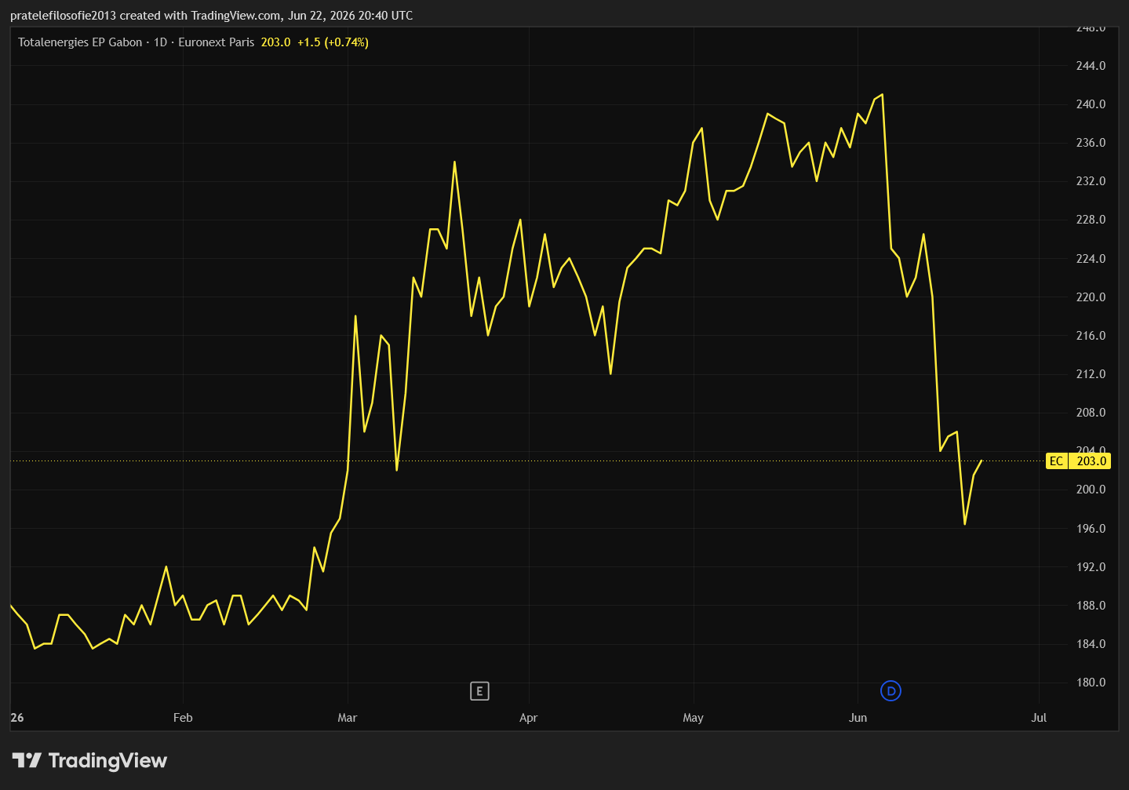Click the 184.0 price axis label
The width and height of the screenshot is (1129, 790).
tap(1091, 644)
